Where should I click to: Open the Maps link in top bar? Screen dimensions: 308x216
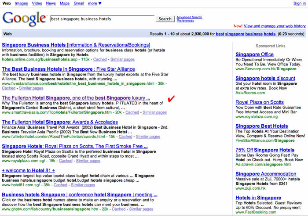tap(64, 4)
